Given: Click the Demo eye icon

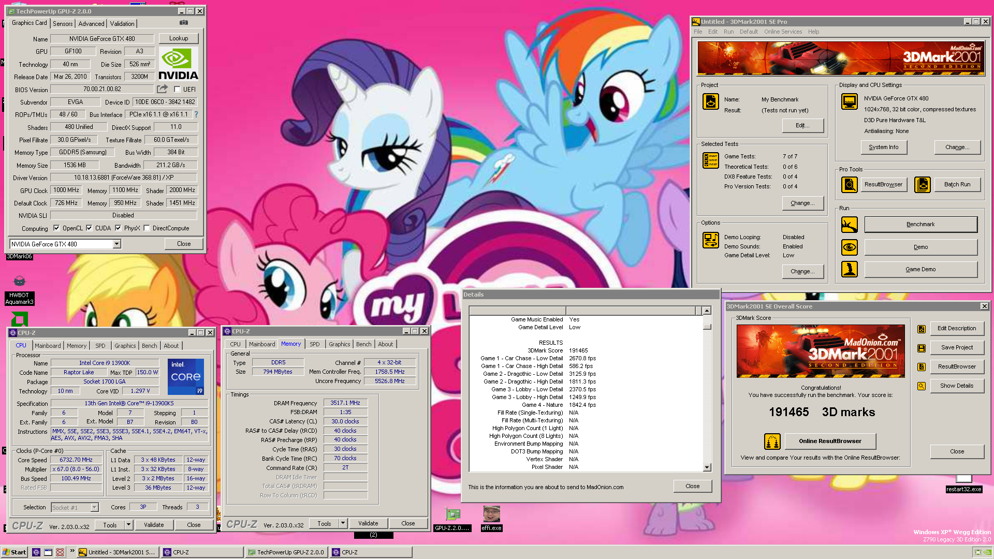Looking at the screenshot, I should 850,247.
